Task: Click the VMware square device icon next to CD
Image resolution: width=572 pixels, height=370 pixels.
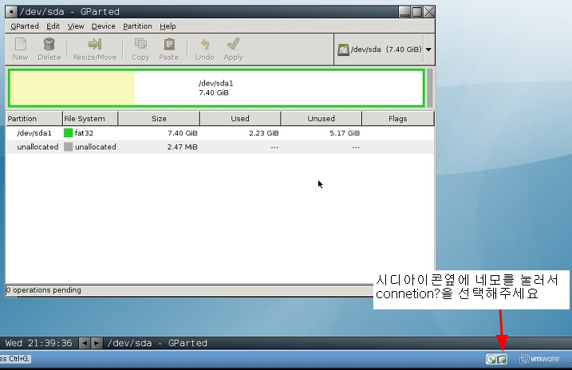Action: pos(502,359)
